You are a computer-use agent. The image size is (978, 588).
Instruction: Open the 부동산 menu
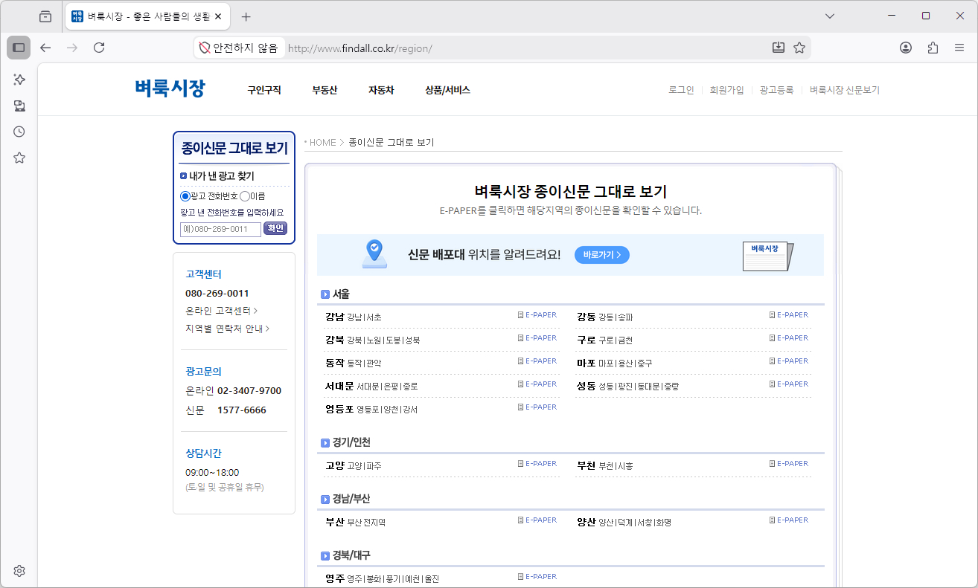(325, 90)
